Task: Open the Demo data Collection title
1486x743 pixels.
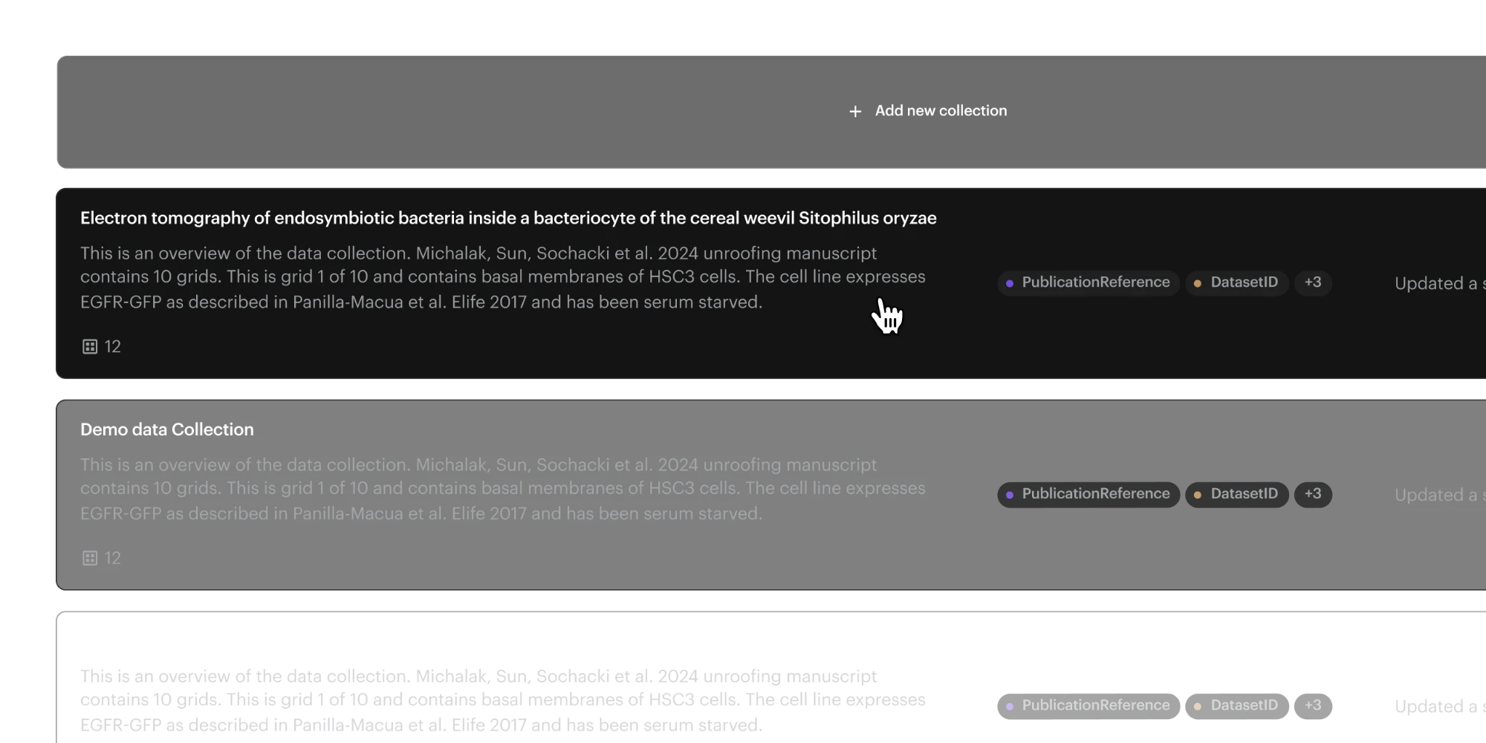Action: pyautogui.click(x=167, y=429)
